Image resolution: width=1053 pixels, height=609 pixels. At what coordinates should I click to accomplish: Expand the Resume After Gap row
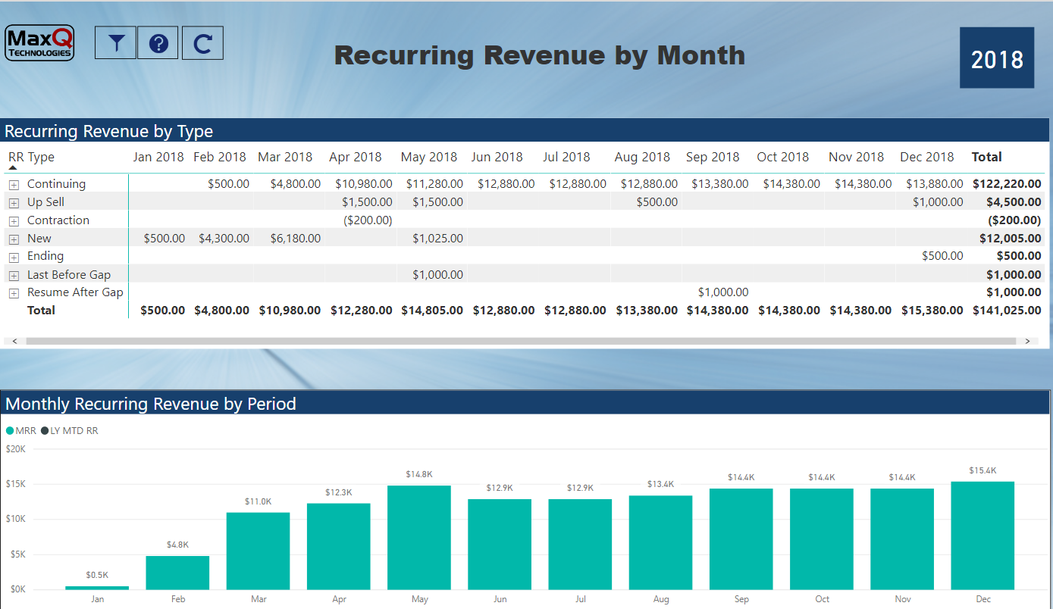point(14,292)
